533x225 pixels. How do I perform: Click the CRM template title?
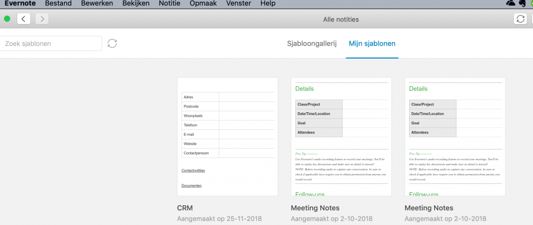click(x=185, y=208)
